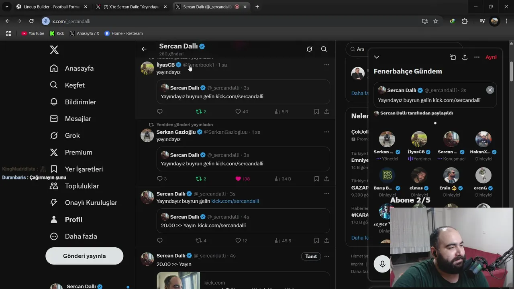Open blue kick.com/sercandalli link
This screenshot has height=289, width=514.
[x=235, y=201]
